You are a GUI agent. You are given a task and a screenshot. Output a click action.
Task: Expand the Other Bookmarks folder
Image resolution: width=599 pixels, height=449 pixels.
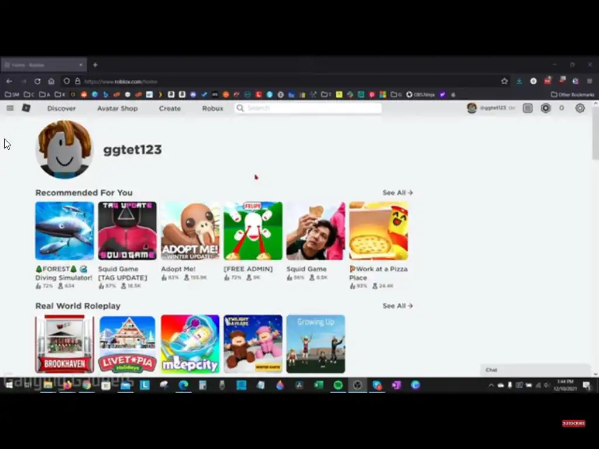coord(573,94)
